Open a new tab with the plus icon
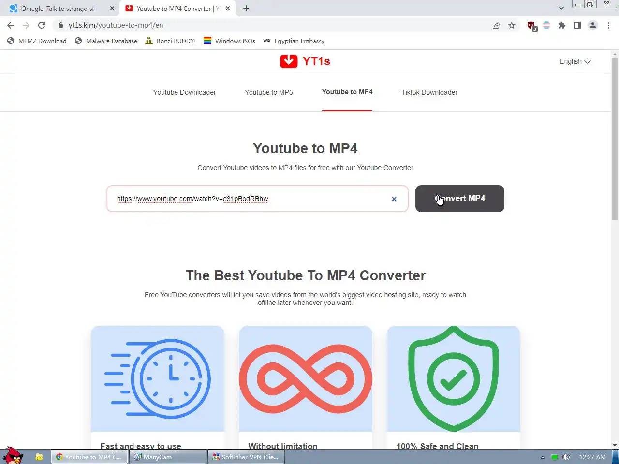 point(246,8)
